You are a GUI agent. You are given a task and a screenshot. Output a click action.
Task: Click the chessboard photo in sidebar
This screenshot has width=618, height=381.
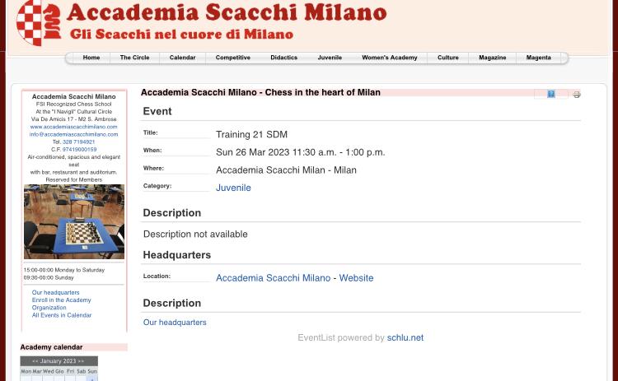click(73, 221)
